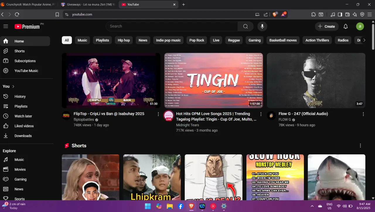375x212 pixels.
Task: Click the YouTube search input field
Action: [172, 26]
